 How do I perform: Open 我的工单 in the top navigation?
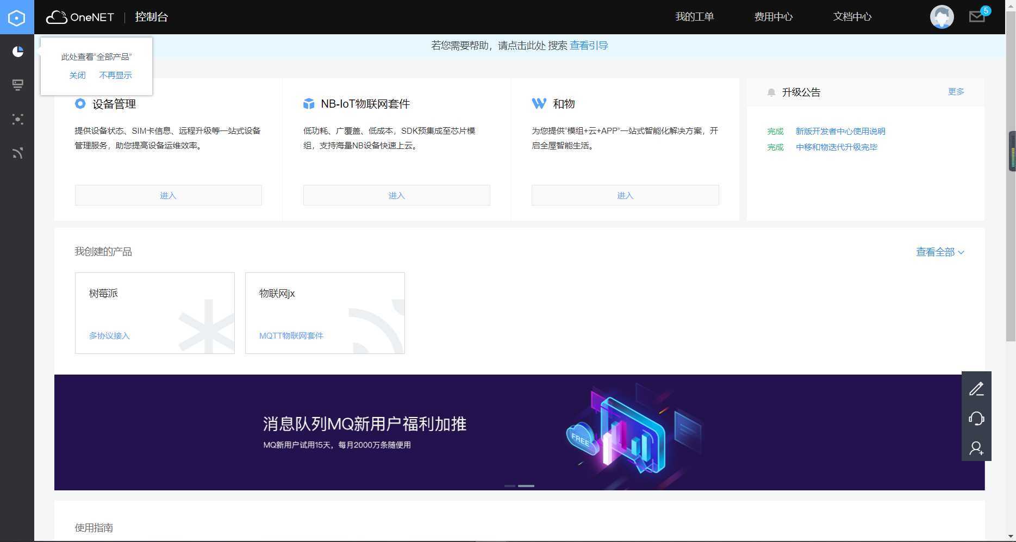695,17
